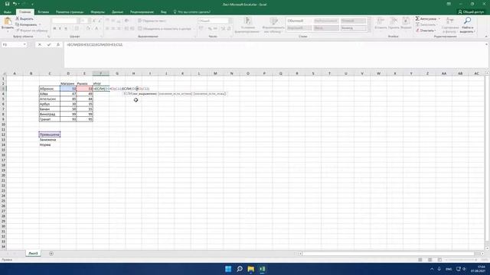Click Find and Select magnifier

click(468, 21)
